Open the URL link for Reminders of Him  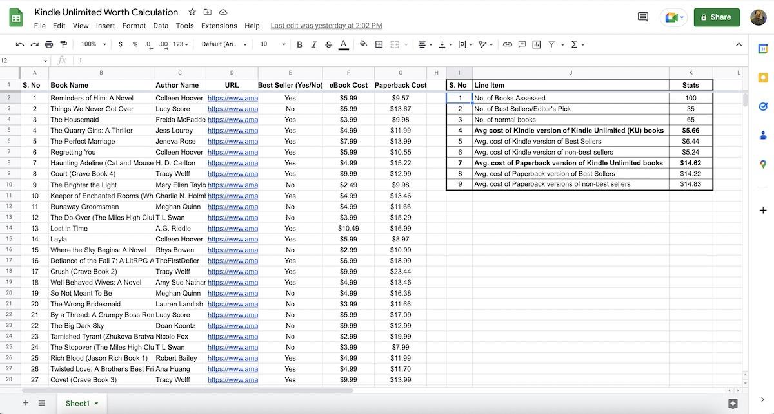232,98
